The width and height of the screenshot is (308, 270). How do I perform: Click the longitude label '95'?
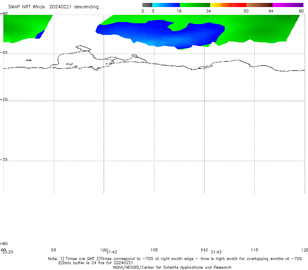click(x=53, y=250)
